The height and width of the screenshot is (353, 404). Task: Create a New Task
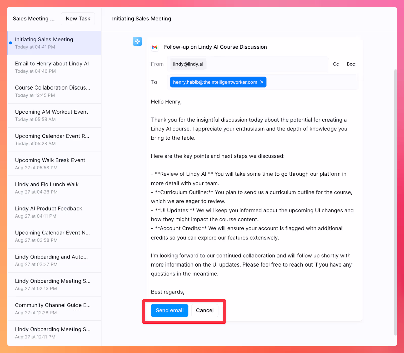pos(78,19)
